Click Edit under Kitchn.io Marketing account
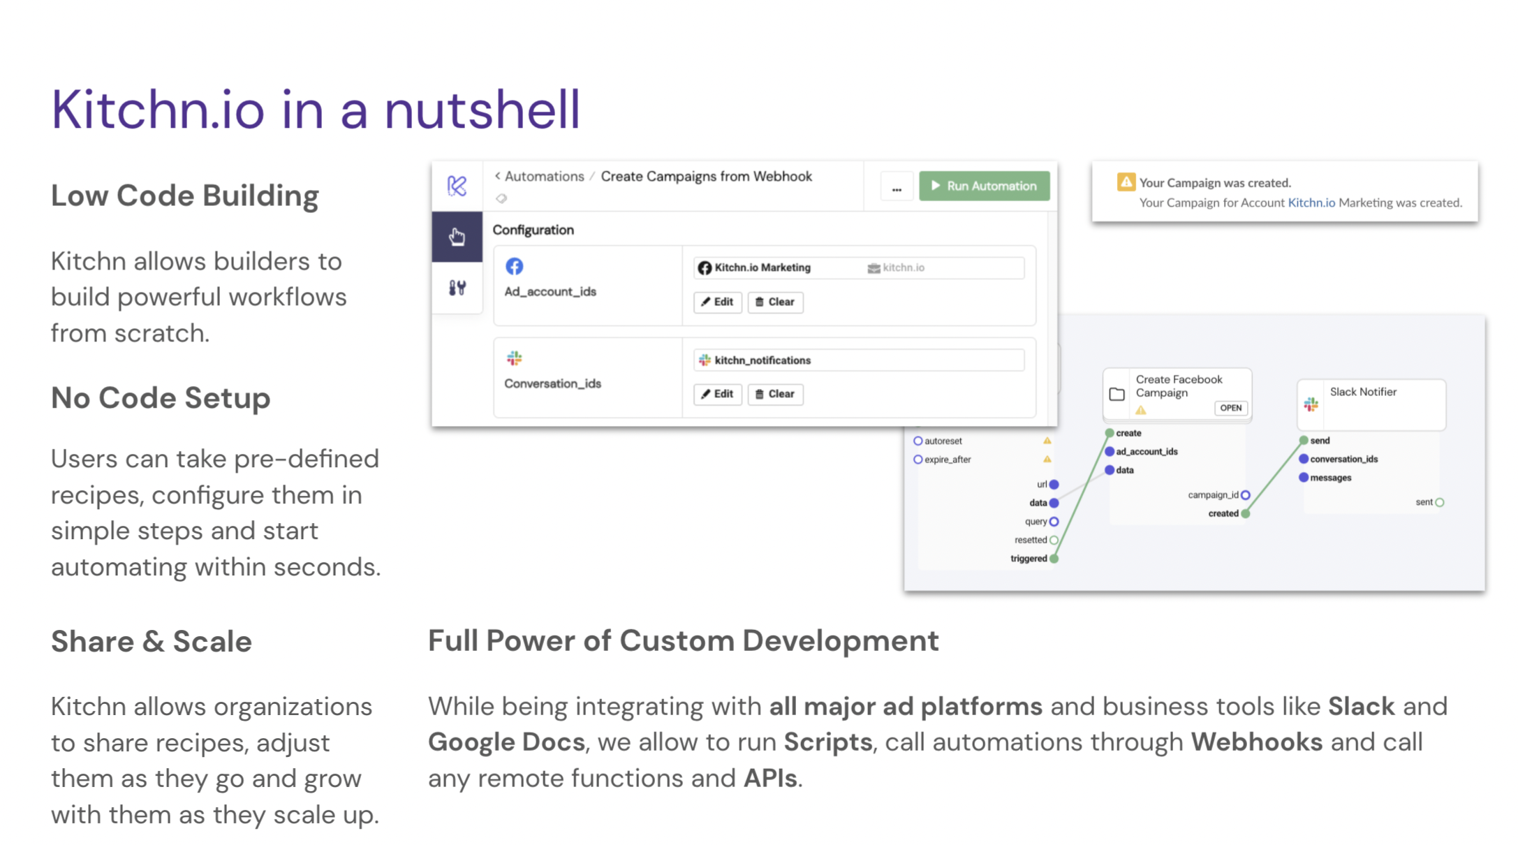 point(717,302)
